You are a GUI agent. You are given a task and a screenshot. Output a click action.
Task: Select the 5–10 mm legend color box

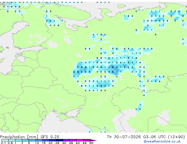tap(32, 140)
